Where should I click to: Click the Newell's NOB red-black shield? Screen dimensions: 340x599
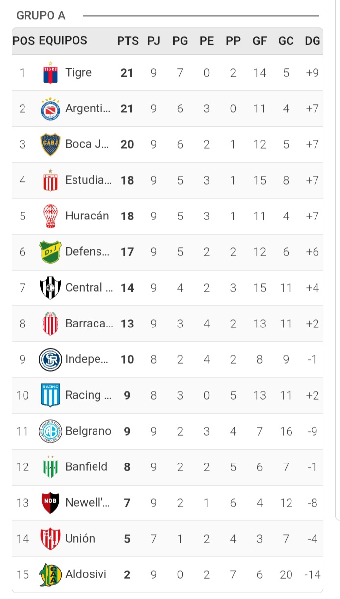[50, 503]
